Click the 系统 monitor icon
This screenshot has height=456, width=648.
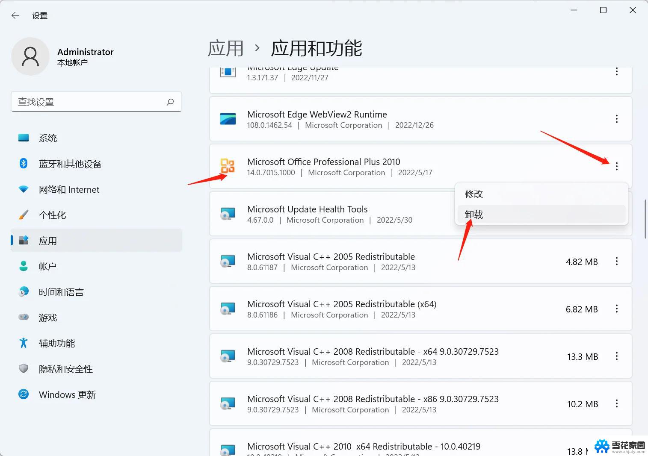(x=24, y=138)
